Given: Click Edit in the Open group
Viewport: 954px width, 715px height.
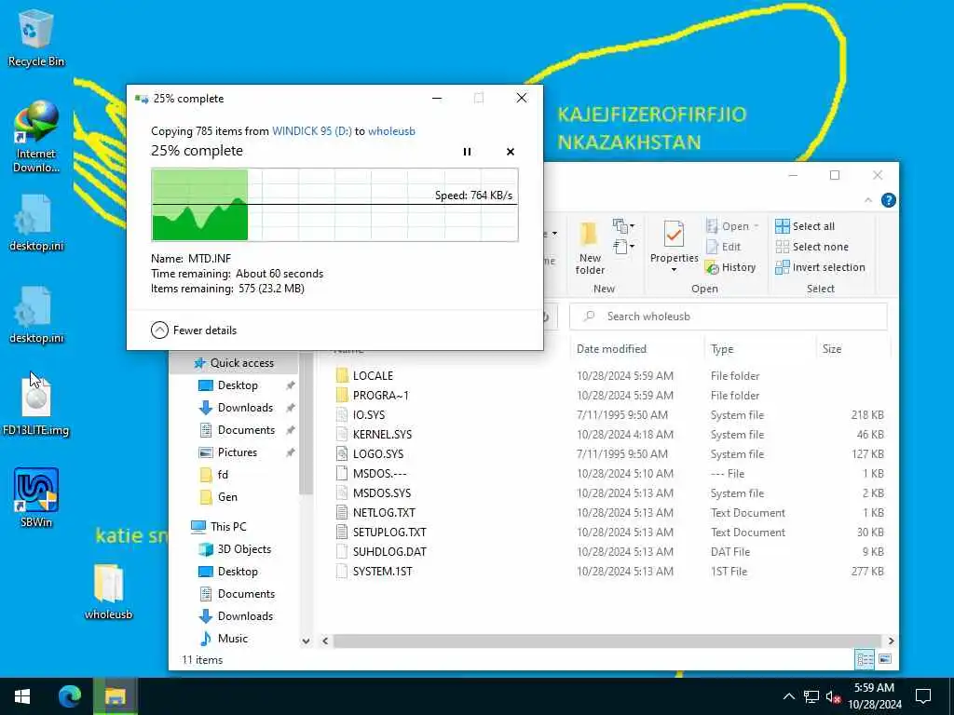Looking at the screenshot, I should point(723,247).
